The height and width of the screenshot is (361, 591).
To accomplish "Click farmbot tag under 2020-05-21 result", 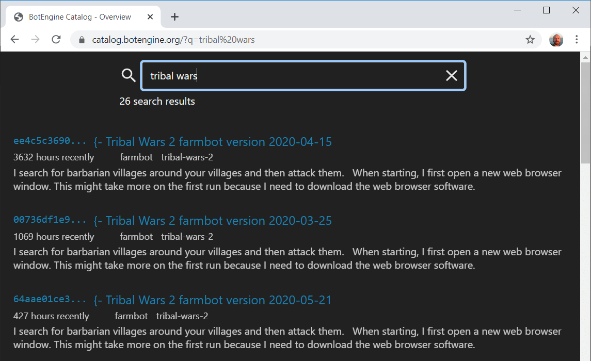I will click(x=131, y=316).
